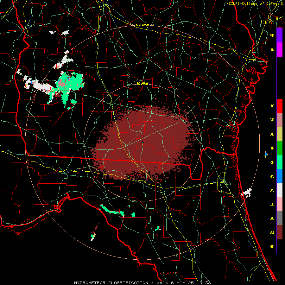The width and height of the screenshot is (285, 285).
Task: Click the GR legend label
Action: 272,120
